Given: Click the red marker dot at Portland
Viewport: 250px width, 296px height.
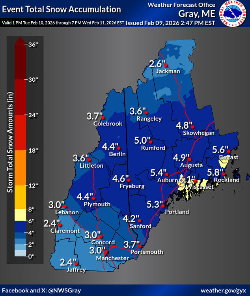Looking at the screenshot, I should 162,206.
